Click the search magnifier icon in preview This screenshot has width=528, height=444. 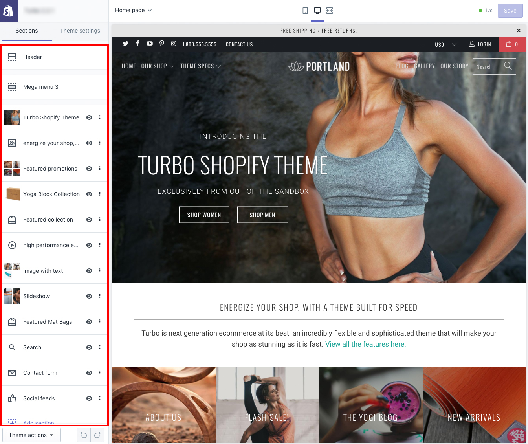pos(508,66)
